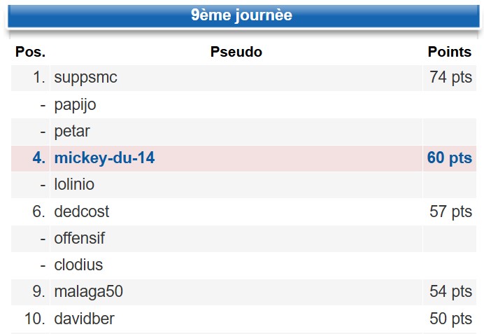484x334 pixels.
Task: Click the 74 pts score
Action: tap(450, 78)
